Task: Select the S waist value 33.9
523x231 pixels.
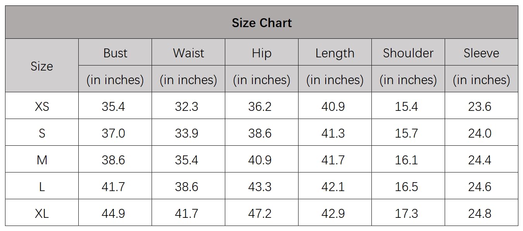Action: tap(186, 133)
